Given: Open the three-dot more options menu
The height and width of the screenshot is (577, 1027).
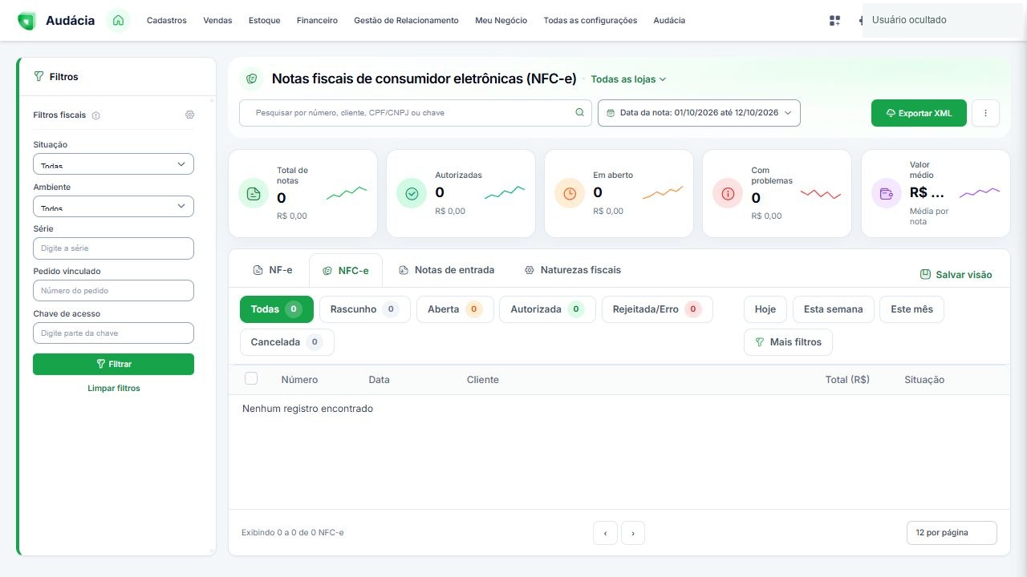Looking at the screenshot, I should tap(985, 113).
